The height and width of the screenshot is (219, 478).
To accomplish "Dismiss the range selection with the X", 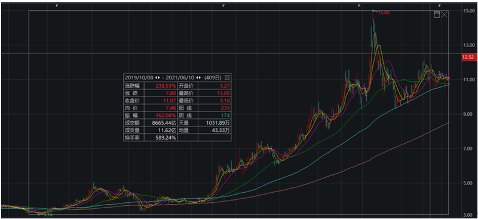I will 445,15.
